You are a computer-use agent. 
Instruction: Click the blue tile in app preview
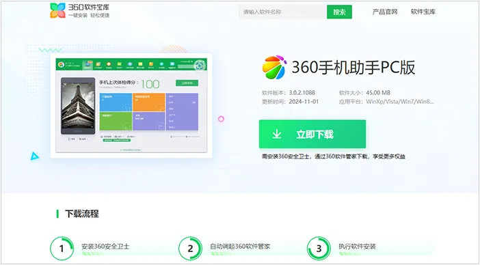point(116,102)
